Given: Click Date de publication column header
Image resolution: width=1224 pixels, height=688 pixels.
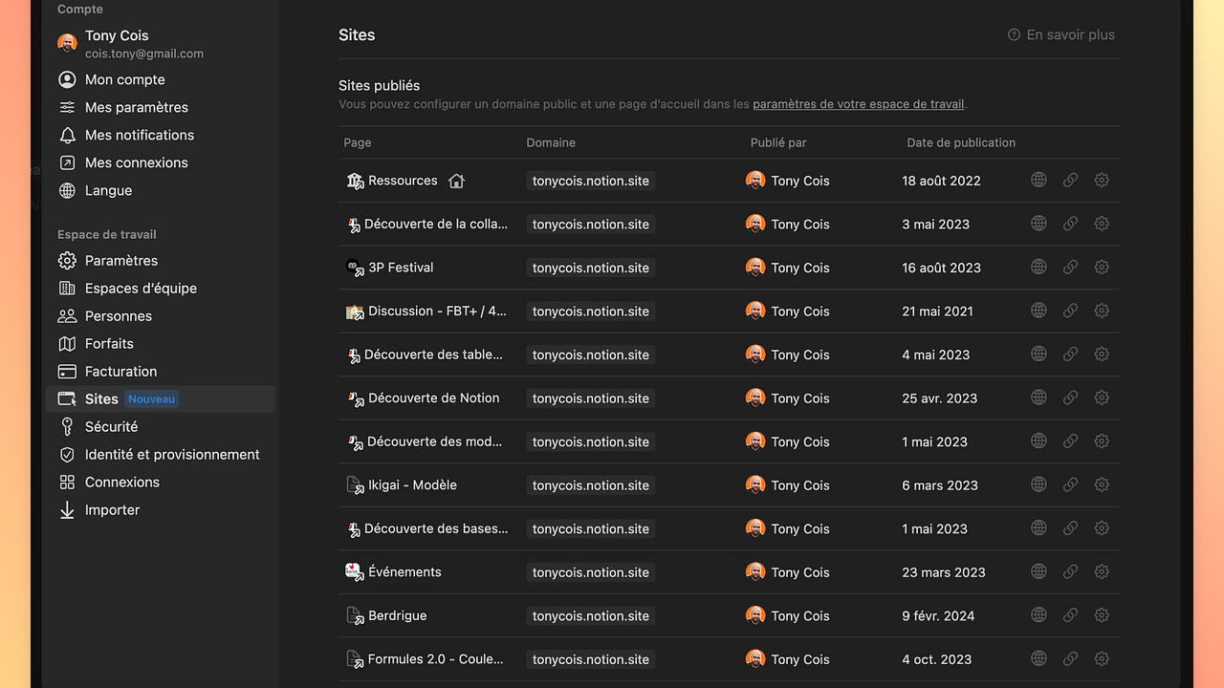Looking at the screenshot, I should [961, 142].
